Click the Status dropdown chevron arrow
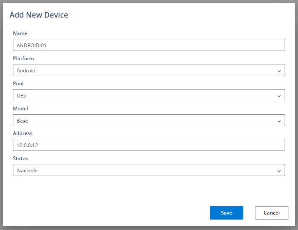 tap(279, 171)
